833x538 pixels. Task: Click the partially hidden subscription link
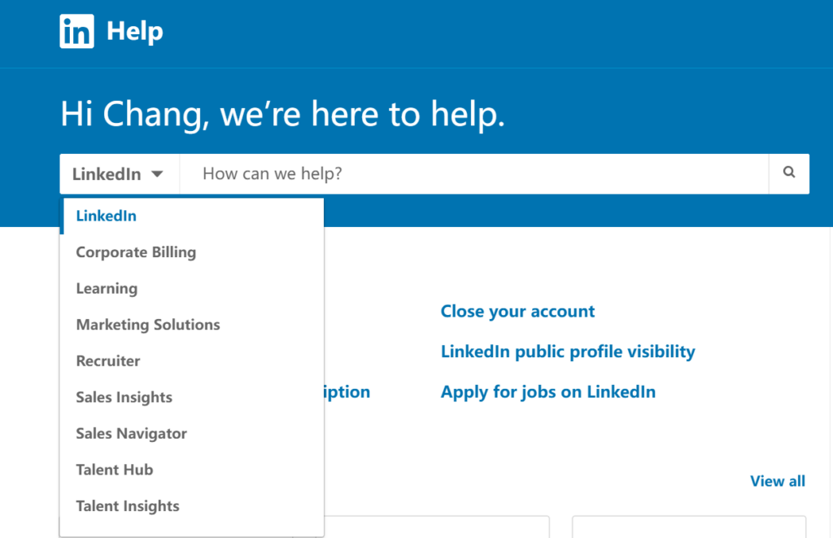pyautogui.click(x=347, y=391)
